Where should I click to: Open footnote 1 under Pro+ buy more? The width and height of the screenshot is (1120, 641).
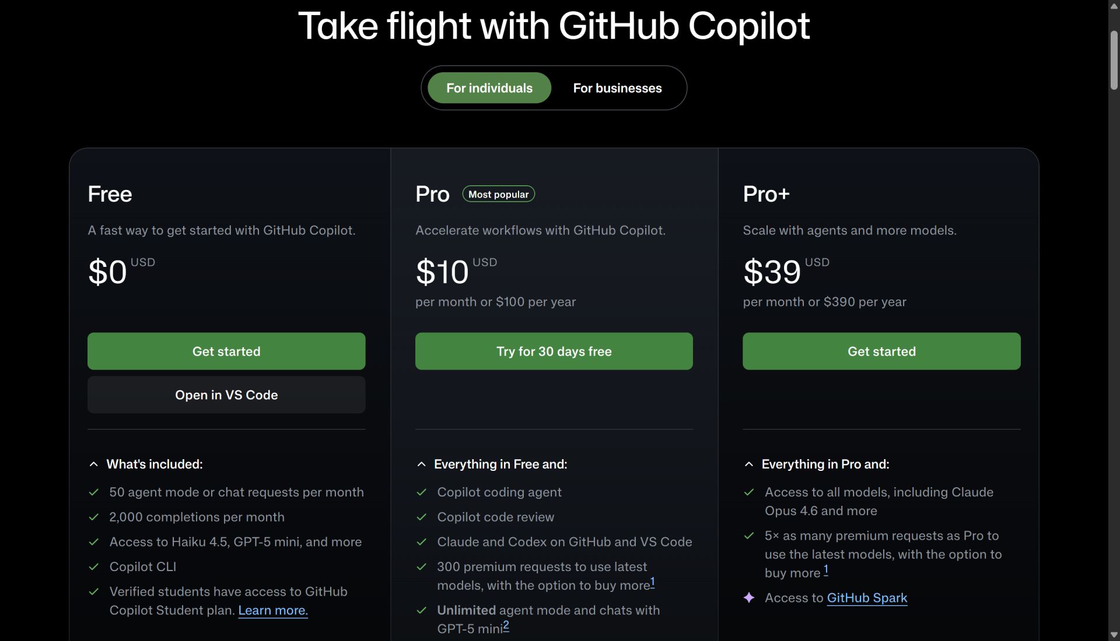click(825, 569)
